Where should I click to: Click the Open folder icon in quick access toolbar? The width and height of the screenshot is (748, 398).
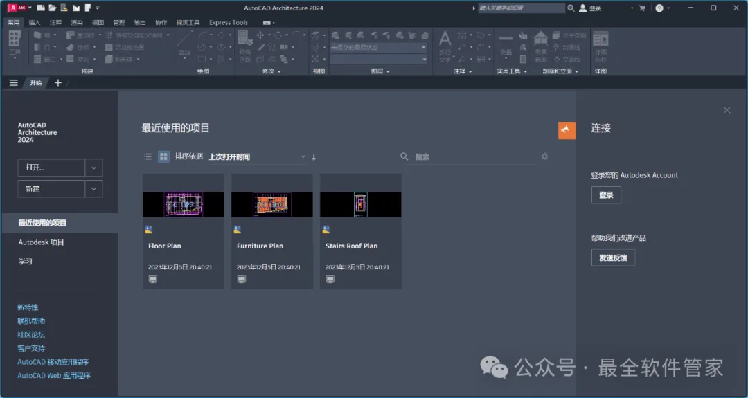coord(53,8)
